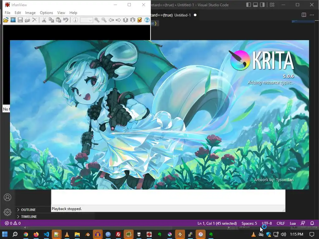Click the Save floppy disk icon in IrfanView

pos(20,20)
